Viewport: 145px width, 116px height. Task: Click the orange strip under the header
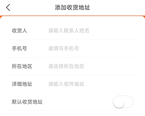[72, 16]
